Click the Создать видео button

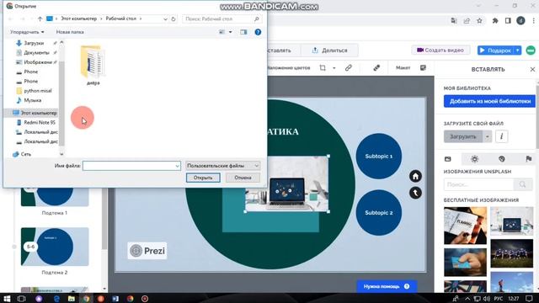coord(440,50)
